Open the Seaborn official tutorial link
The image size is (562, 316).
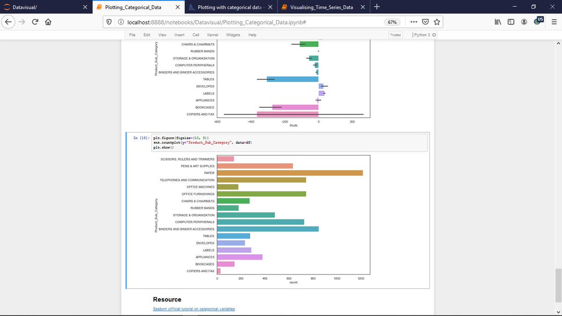tap(193, 309)
